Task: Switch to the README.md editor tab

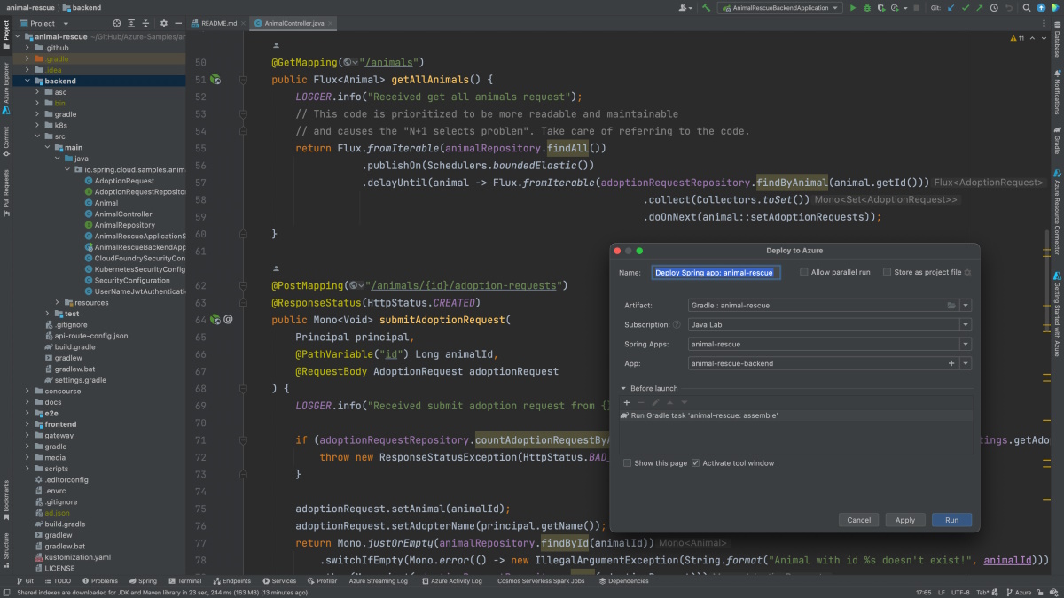Action: [x=218, y=23]
